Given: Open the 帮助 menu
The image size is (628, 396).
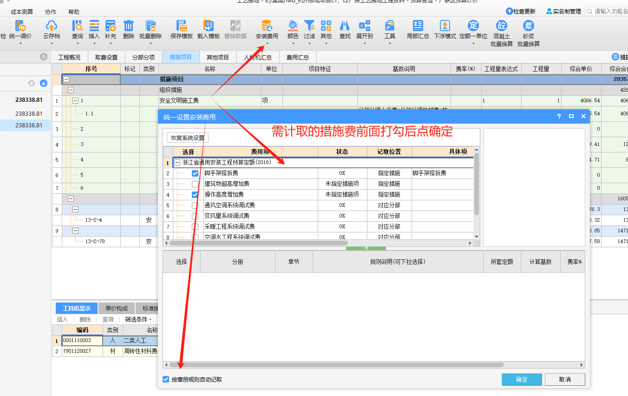Looking at the screenshot, I should pyautogui.click(x=74, y=12).
